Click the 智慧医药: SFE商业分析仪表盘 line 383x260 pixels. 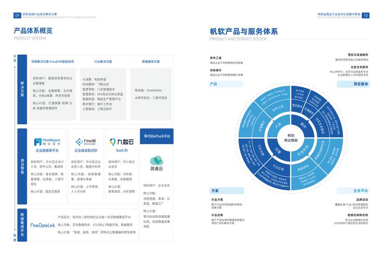pyautogui.click(x=102, y=94)
